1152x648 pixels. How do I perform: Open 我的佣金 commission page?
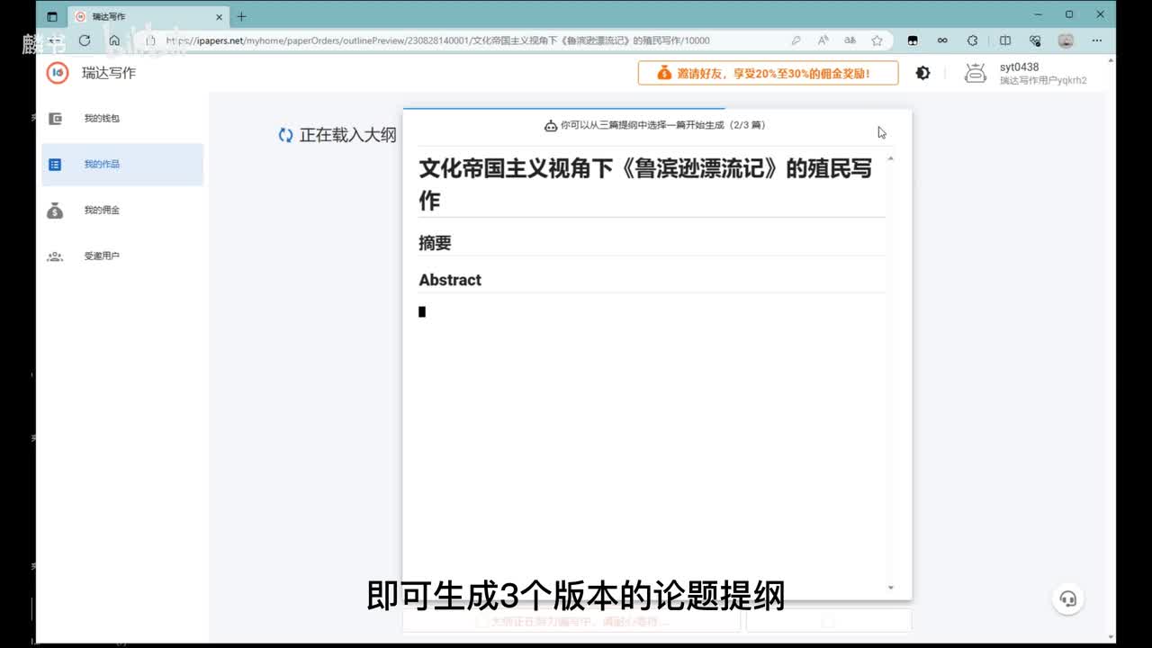101,211
